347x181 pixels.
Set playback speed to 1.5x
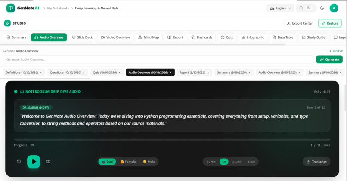pos(251,162)
